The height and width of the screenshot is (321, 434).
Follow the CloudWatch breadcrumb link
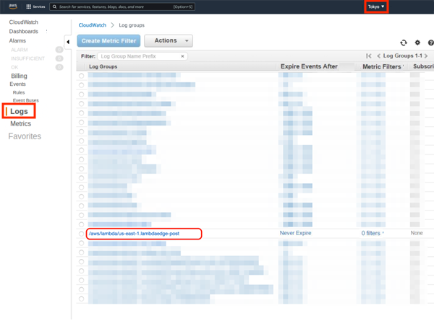coord(92,25)
